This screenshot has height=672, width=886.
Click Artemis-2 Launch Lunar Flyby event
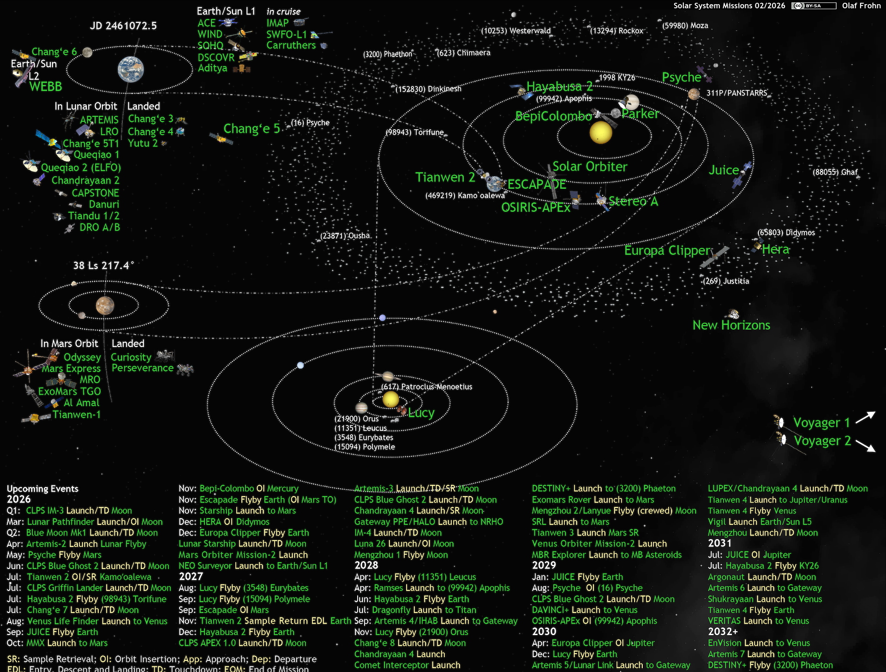[x=86, y=544]
